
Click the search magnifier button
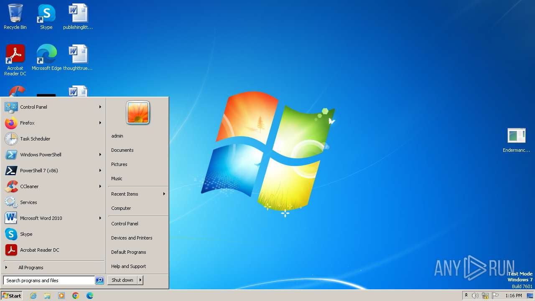click(99, 281)
